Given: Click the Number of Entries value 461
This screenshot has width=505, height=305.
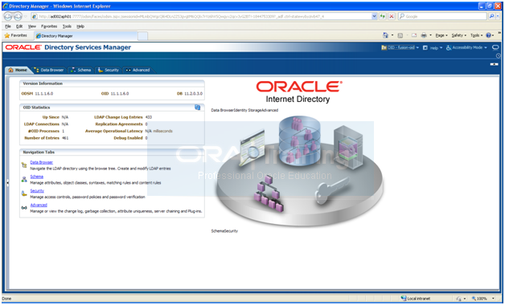Looking at the screenshot, I should pyautogui.click(x=65, y=138).
